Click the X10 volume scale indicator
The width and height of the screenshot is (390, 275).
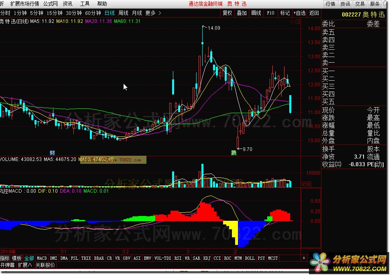tap(306, 184)
